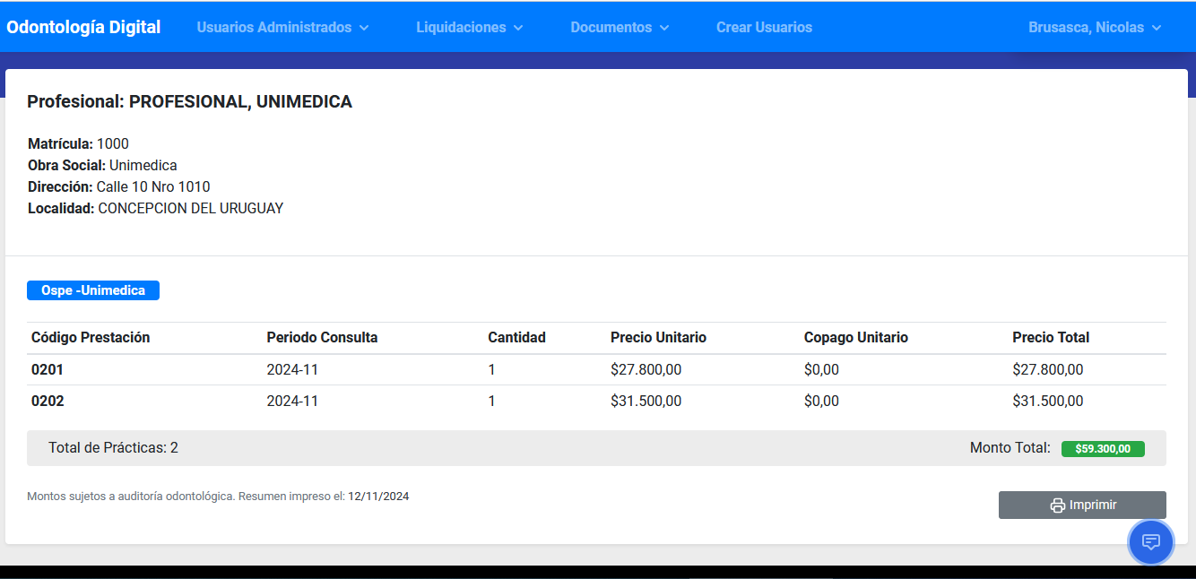This screenshot has width=1196, height=579.
Task: Click the Copago Unitario column header
Action: pyautogui.click(x=855, y=338)
